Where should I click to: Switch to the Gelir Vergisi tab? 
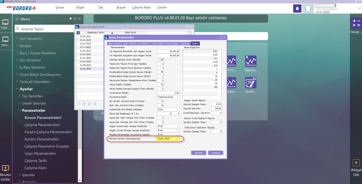point(115,43)
